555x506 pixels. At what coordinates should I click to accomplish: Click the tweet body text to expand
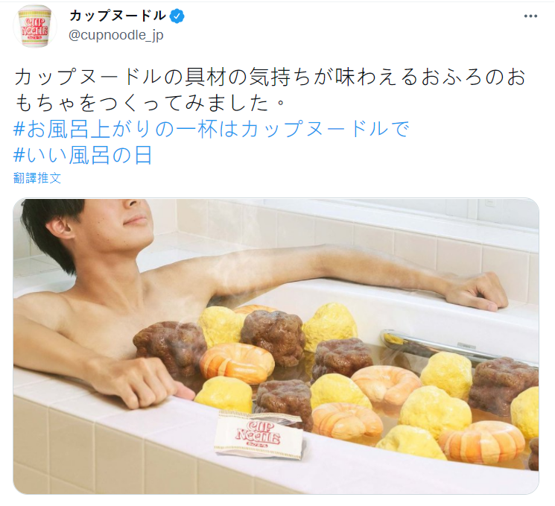coord(270,90)
